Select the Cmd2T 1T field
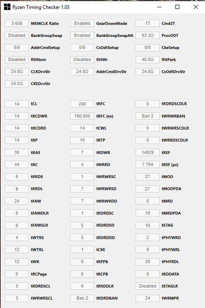This screenshot has height=308, width=205. point(148,24)
